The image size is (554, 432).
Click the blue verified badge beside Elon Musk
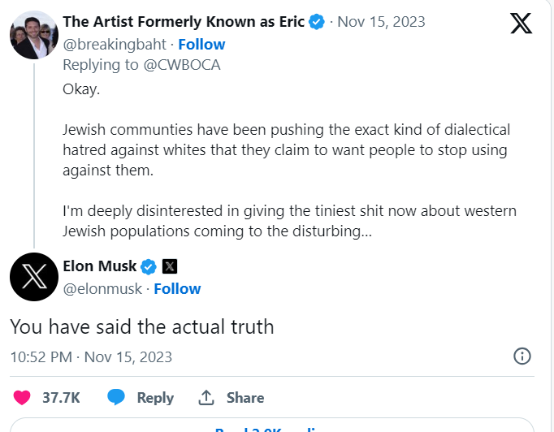pos(149,266)
